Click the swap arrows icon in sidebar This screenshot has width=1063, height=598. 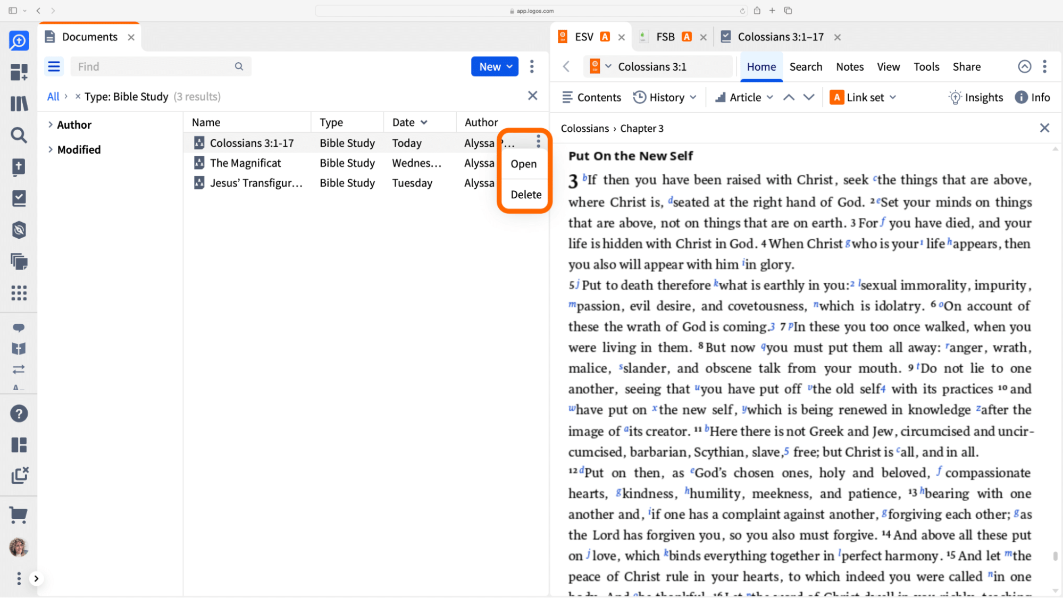point(19,369)
